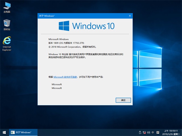Open the network status tray icon
182x136 pixels.
point(144,132)
